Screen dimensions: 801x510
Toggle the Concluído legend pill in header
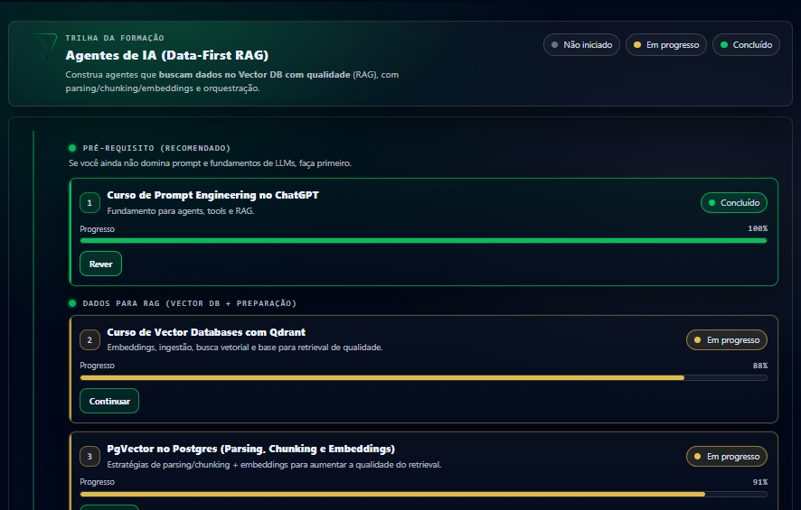[x=746, y=44]
